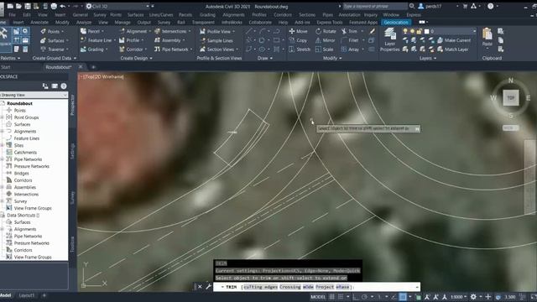Open the Window menu

391,15
